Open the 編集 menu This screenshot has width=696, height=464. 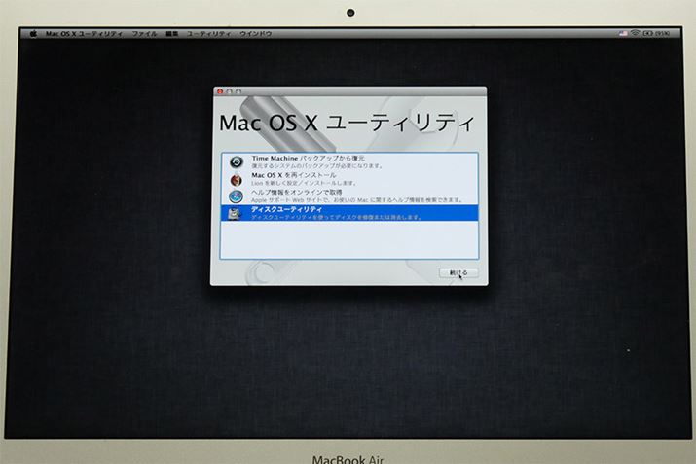[x=171, y=34]
